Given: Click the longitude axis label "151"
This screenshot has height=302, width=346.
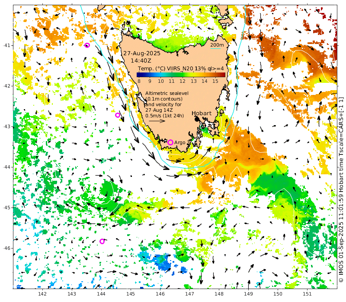Looking at the screenshot, I should click(307, 294).
